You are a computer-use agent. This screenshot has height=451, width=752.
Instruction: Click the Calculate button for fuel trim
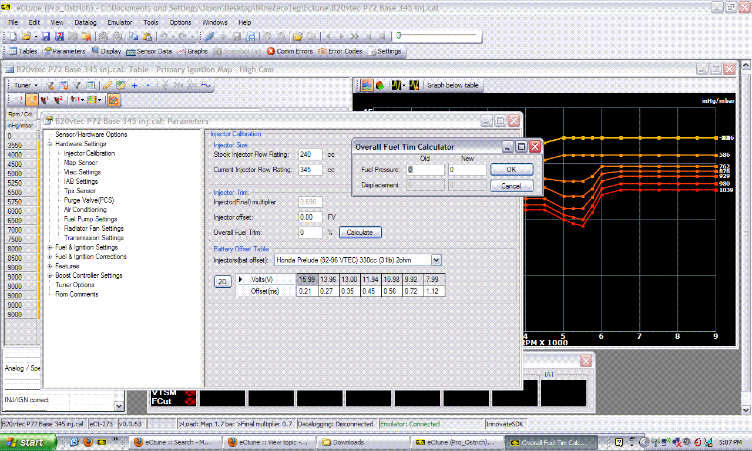360,233
